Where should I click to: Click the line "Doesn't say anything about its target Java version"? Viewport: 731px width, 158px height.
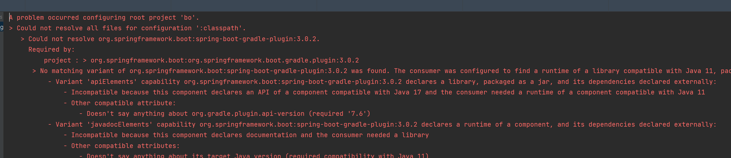[257, 156]
